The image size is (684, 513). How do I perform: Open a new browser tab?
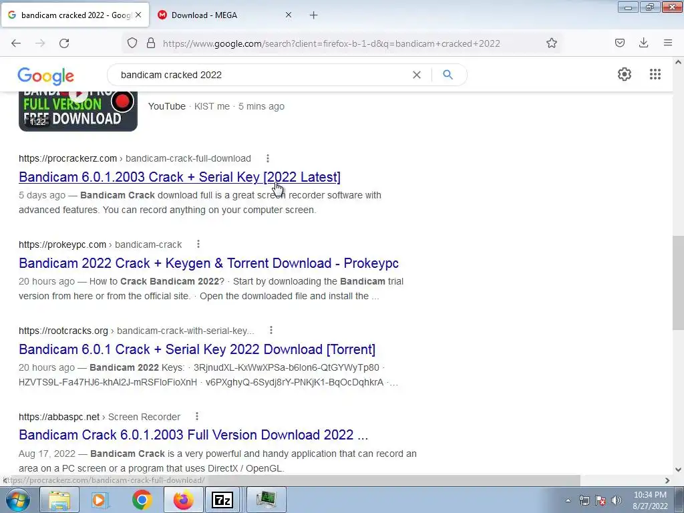pos(313,15)
